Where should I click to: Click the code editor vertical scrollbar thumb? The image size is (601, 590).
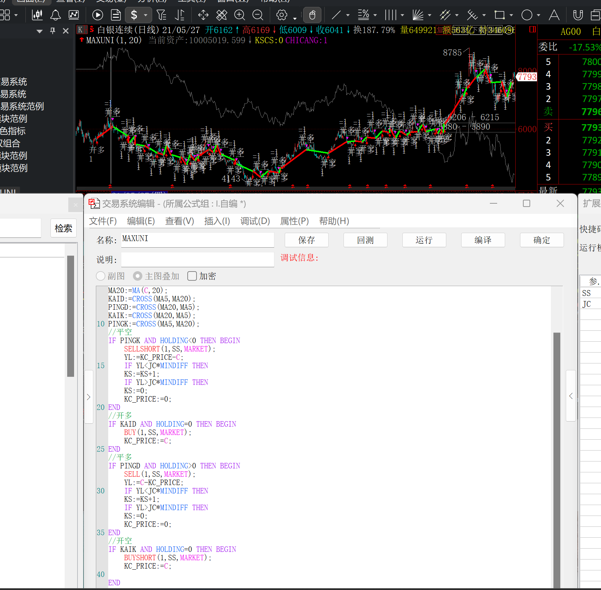557,460
